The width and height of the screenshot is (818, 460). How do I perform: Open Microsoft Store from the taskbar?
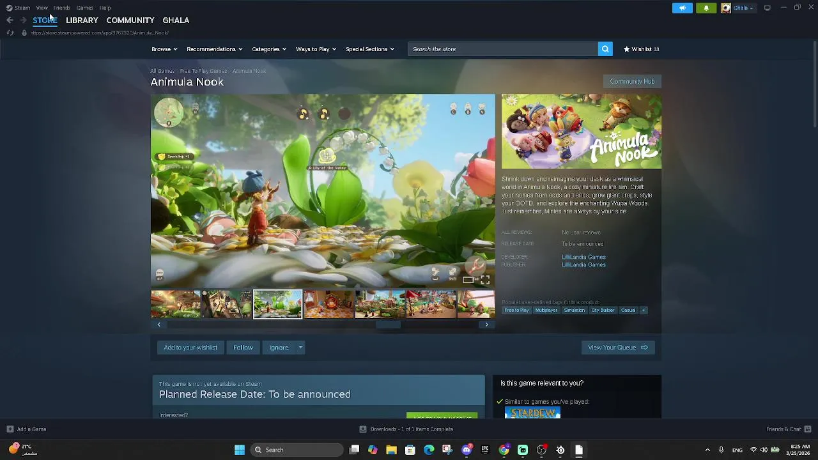[410, 450]
